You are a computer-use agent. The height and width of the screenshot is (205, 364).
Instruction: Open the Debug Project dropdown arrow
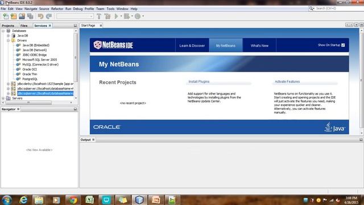tap(132, 17)
